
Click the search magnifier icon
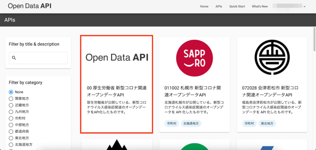(14, 58)
